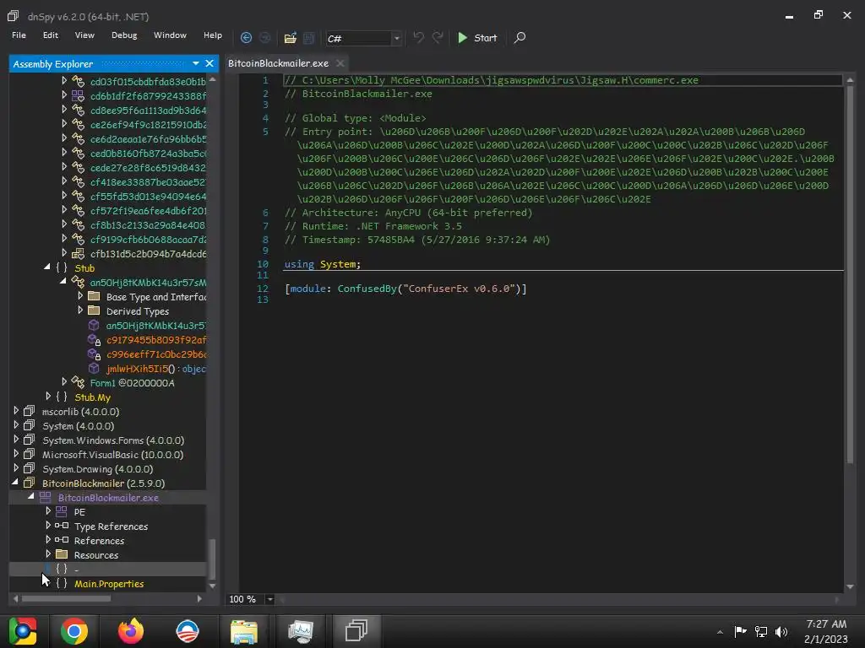Click the System.Drawing assembly icon

coord(30,468)
